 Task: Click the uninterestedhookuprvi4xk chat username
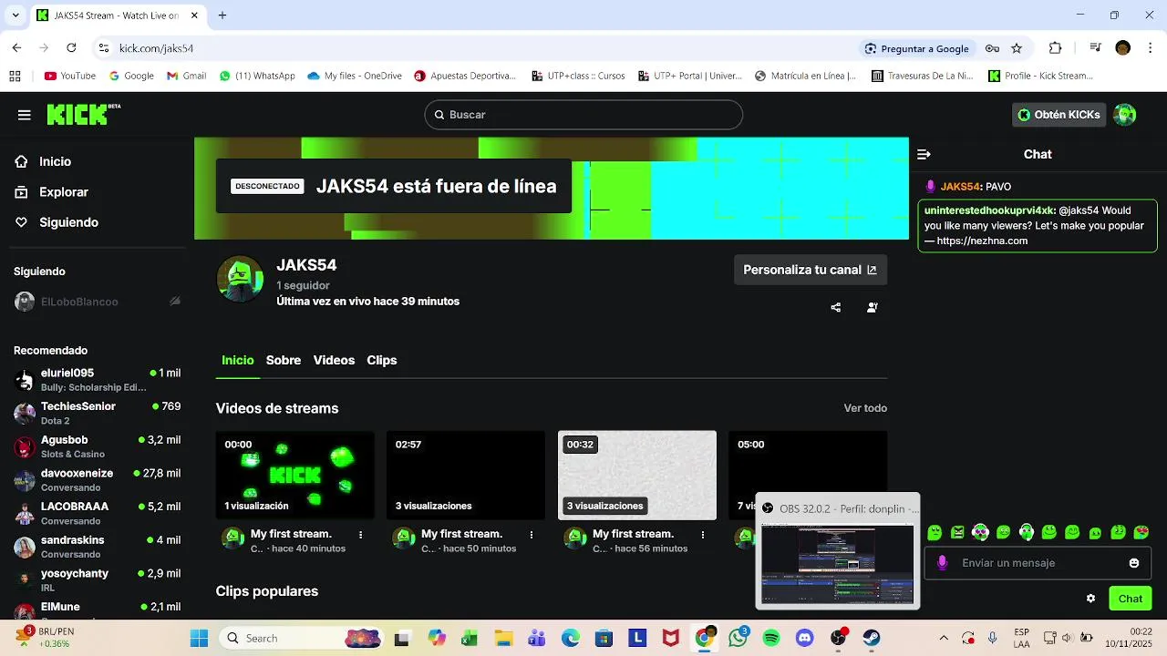coord(989,210)
